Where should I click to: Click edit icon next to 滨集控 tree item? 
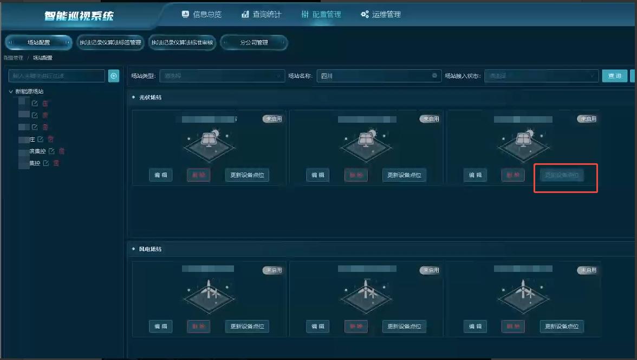point(52,151)
